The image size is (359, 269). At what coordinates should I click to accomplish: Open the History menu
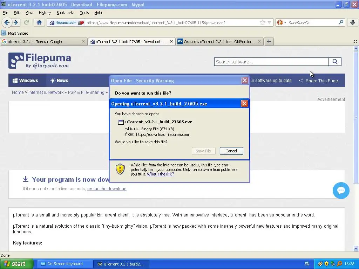45,13
